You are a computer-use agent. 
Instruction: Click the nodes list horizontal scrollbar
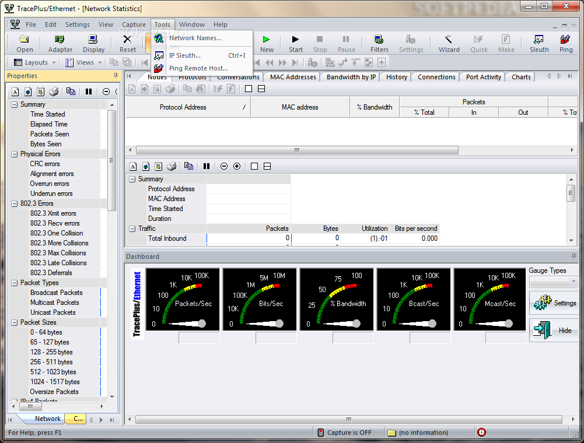pyautogui.click(x=297, y=150)
